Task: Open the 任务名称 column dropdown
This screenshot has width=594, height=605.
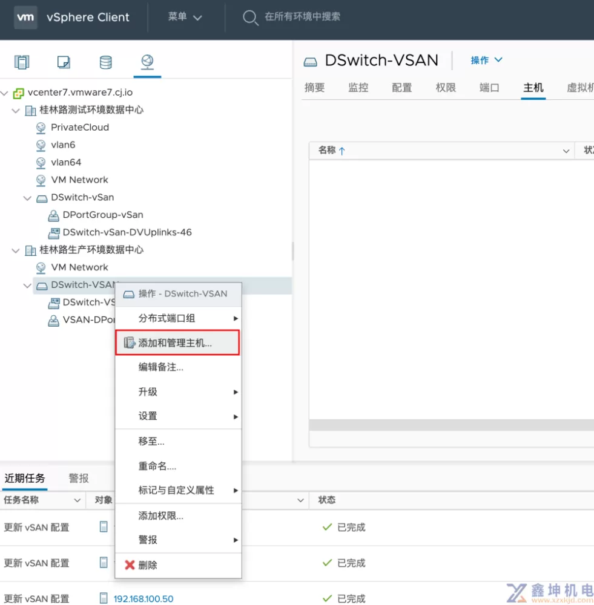Action: click(78, 500)
